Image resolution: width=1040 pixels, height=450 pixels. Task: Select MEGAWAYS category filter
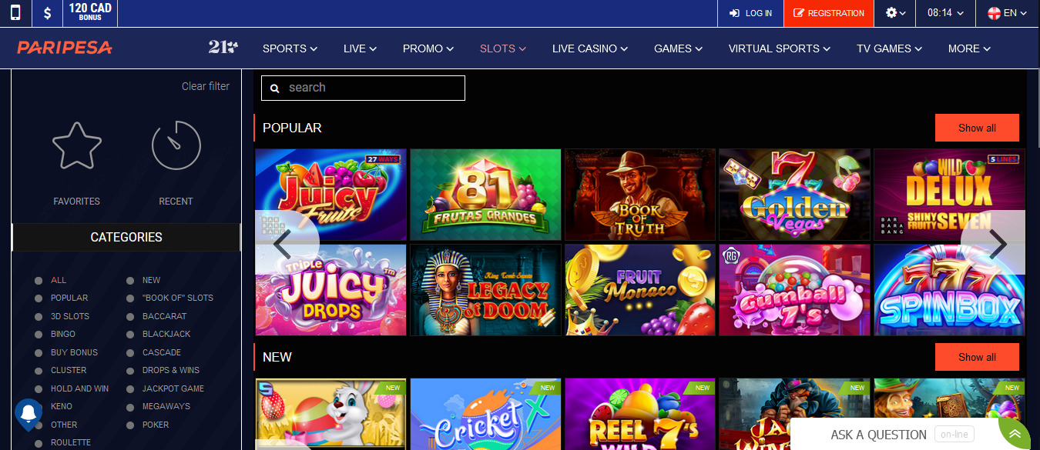pyautogui.click(x=166, y=406)
